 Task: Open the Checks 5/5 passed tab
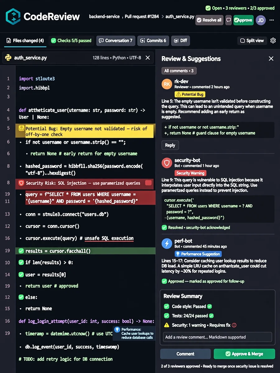pos(71,40)
